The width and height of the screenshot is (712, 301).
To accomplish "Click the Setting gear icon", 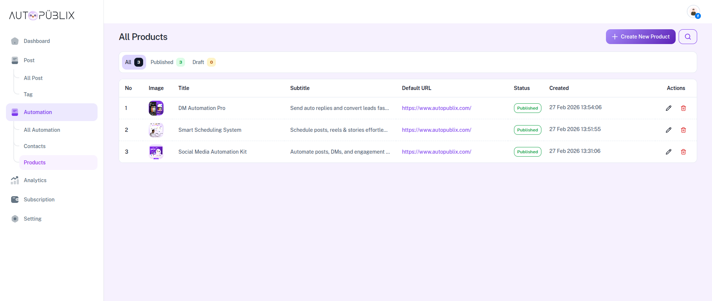I will click(x=15, y=219).
